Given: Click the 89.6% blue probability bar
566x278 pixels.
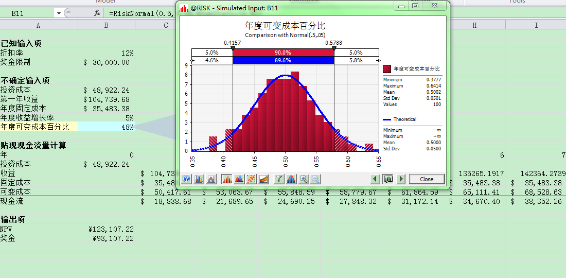Looking at the screenshot, I should coord(284,60).
